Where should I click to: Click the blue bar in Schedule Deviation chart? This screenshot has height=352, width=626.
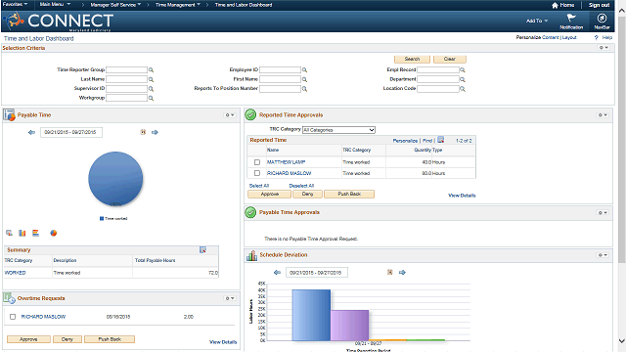click(311, 315)
